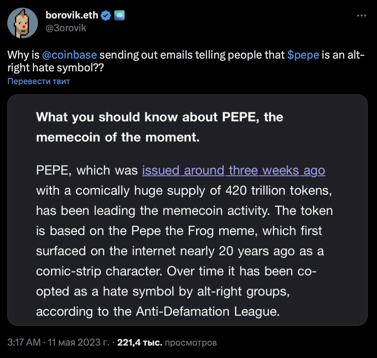Viewport: 377px width, 358px height.
Task: Open borovik.eth's pixel-art profile avatar
Action: 23,23
